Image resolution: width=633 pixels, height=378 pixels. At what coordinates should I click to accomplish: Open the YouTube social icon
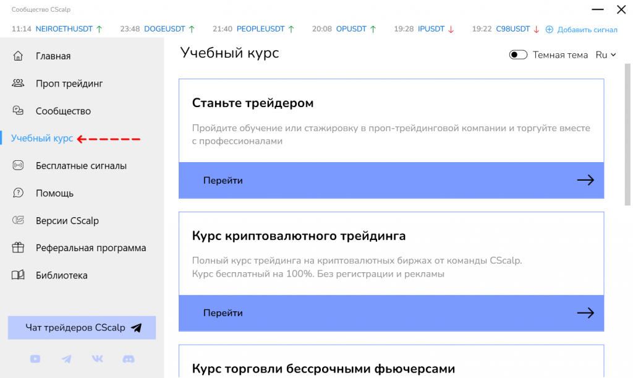[35, 359]
